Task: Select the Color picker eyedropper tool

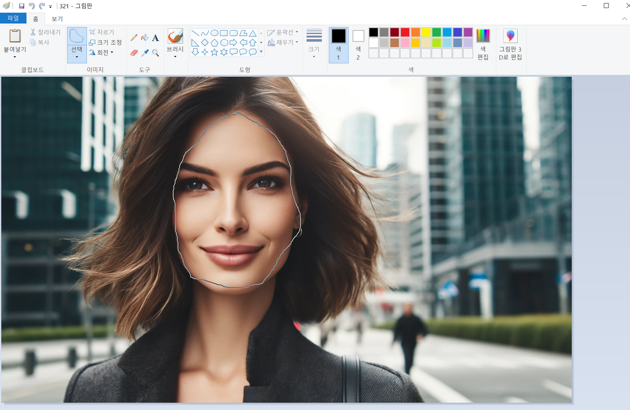Action: (145, 53)
